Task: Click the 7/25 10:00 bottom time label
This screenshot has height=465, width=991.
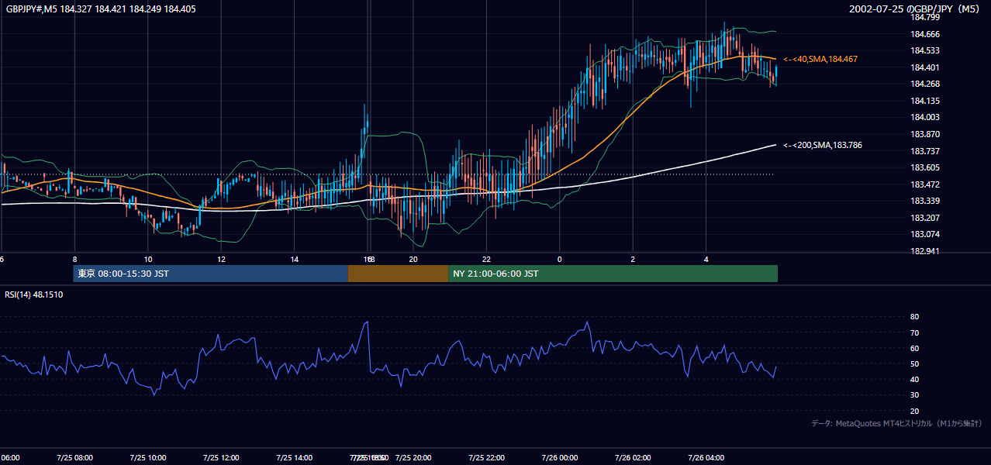Action: 147,457
